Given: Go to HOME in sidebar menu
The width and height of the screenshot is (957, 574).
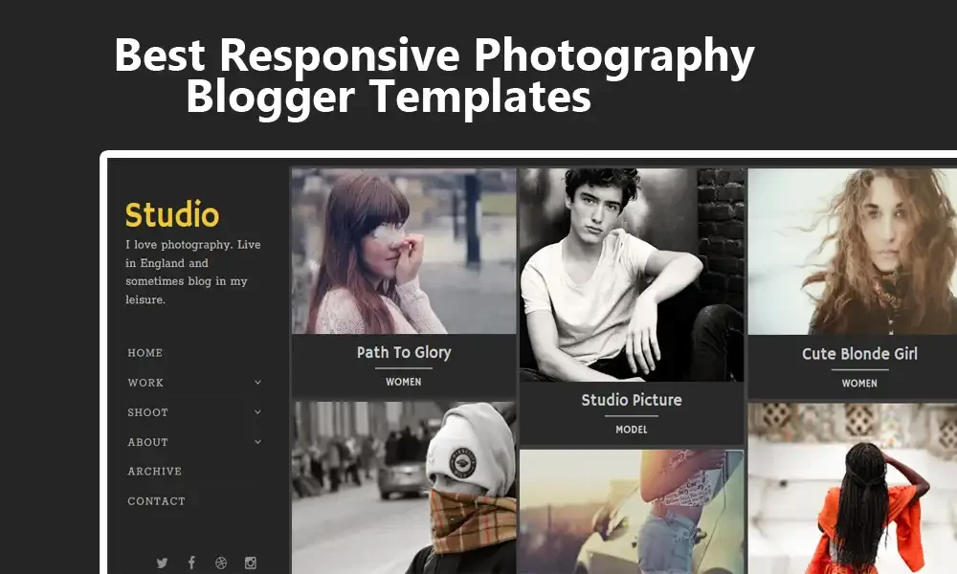Looking at the screenshot, I should point(145,353).
